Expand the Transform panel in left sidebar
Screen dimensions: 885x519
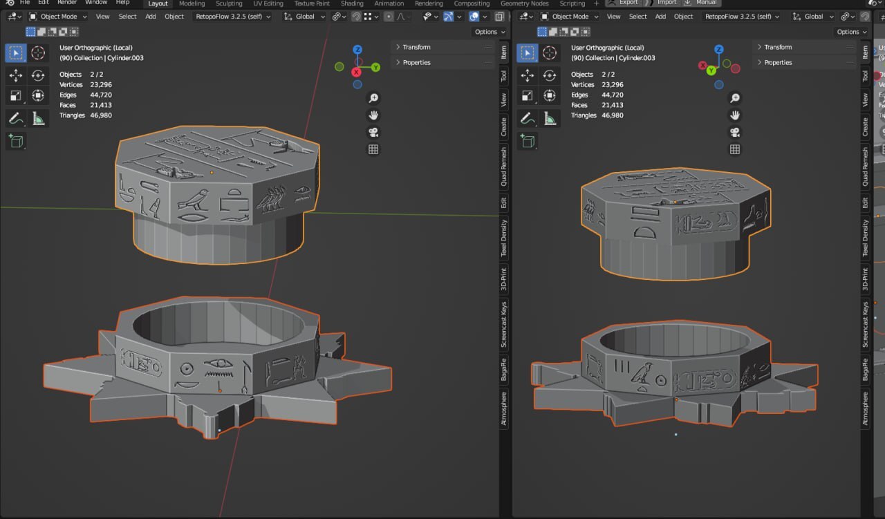click(416, 47)
